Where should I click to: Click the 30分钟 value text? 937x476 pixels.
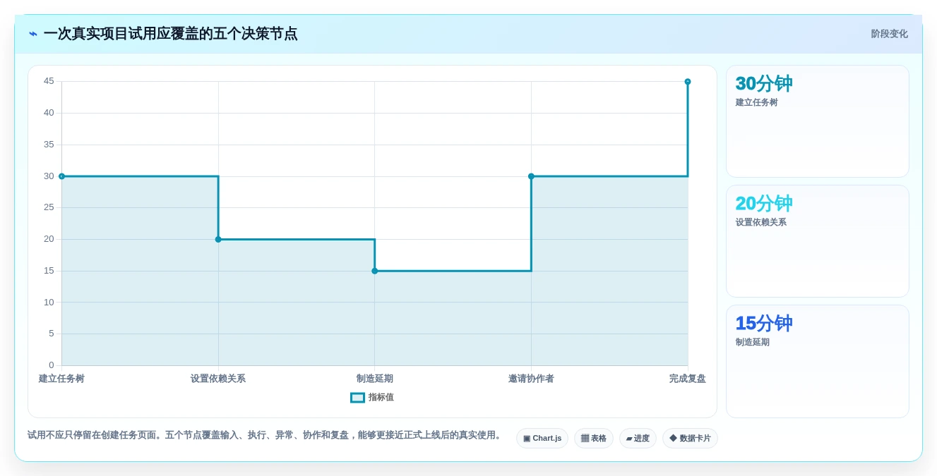pos(764,84)
